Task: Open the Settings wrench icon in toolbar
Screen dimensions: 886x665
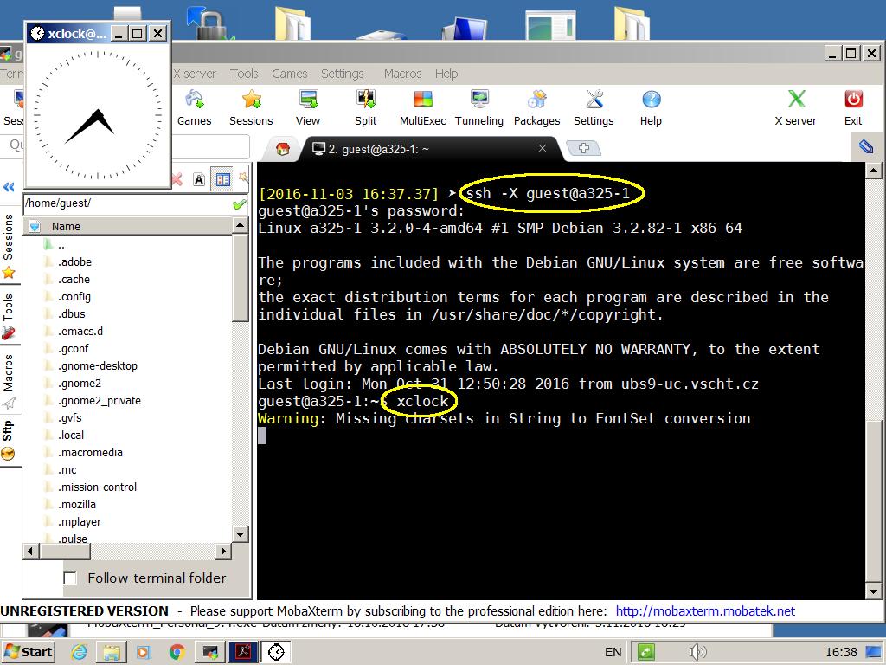Action: point(594,107)
